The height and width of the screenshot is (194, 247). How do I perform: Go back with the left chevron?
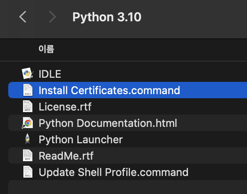click(23, 17)
